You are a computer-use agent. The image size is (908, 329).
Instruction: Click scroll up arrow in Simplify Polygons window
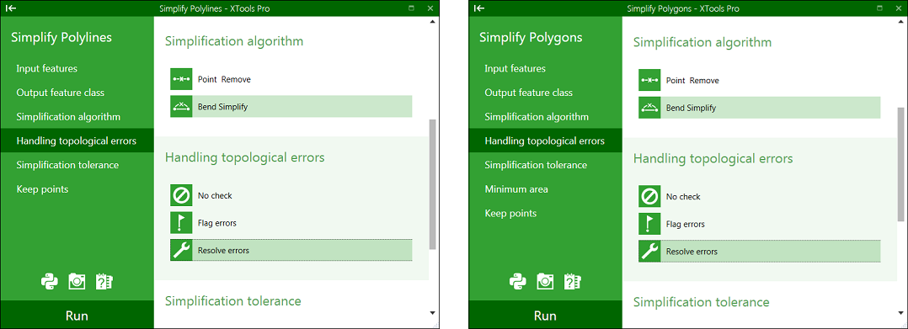tap(900, 22)
